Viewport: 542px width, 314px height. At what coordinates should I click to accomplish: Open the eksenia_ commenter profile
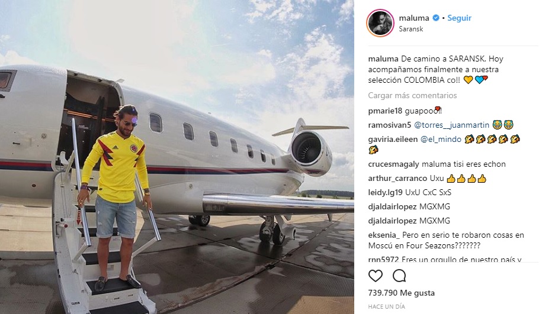384,235
